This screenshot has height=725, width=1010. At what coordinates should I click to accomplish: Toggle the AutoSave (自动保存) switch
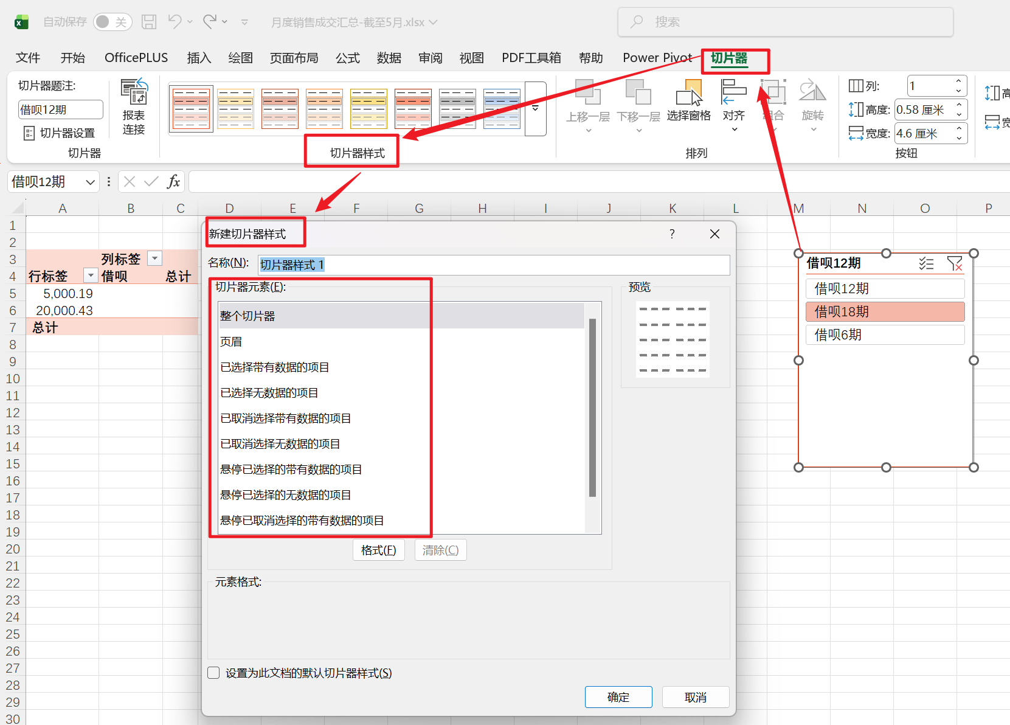(x=112, y=22)
